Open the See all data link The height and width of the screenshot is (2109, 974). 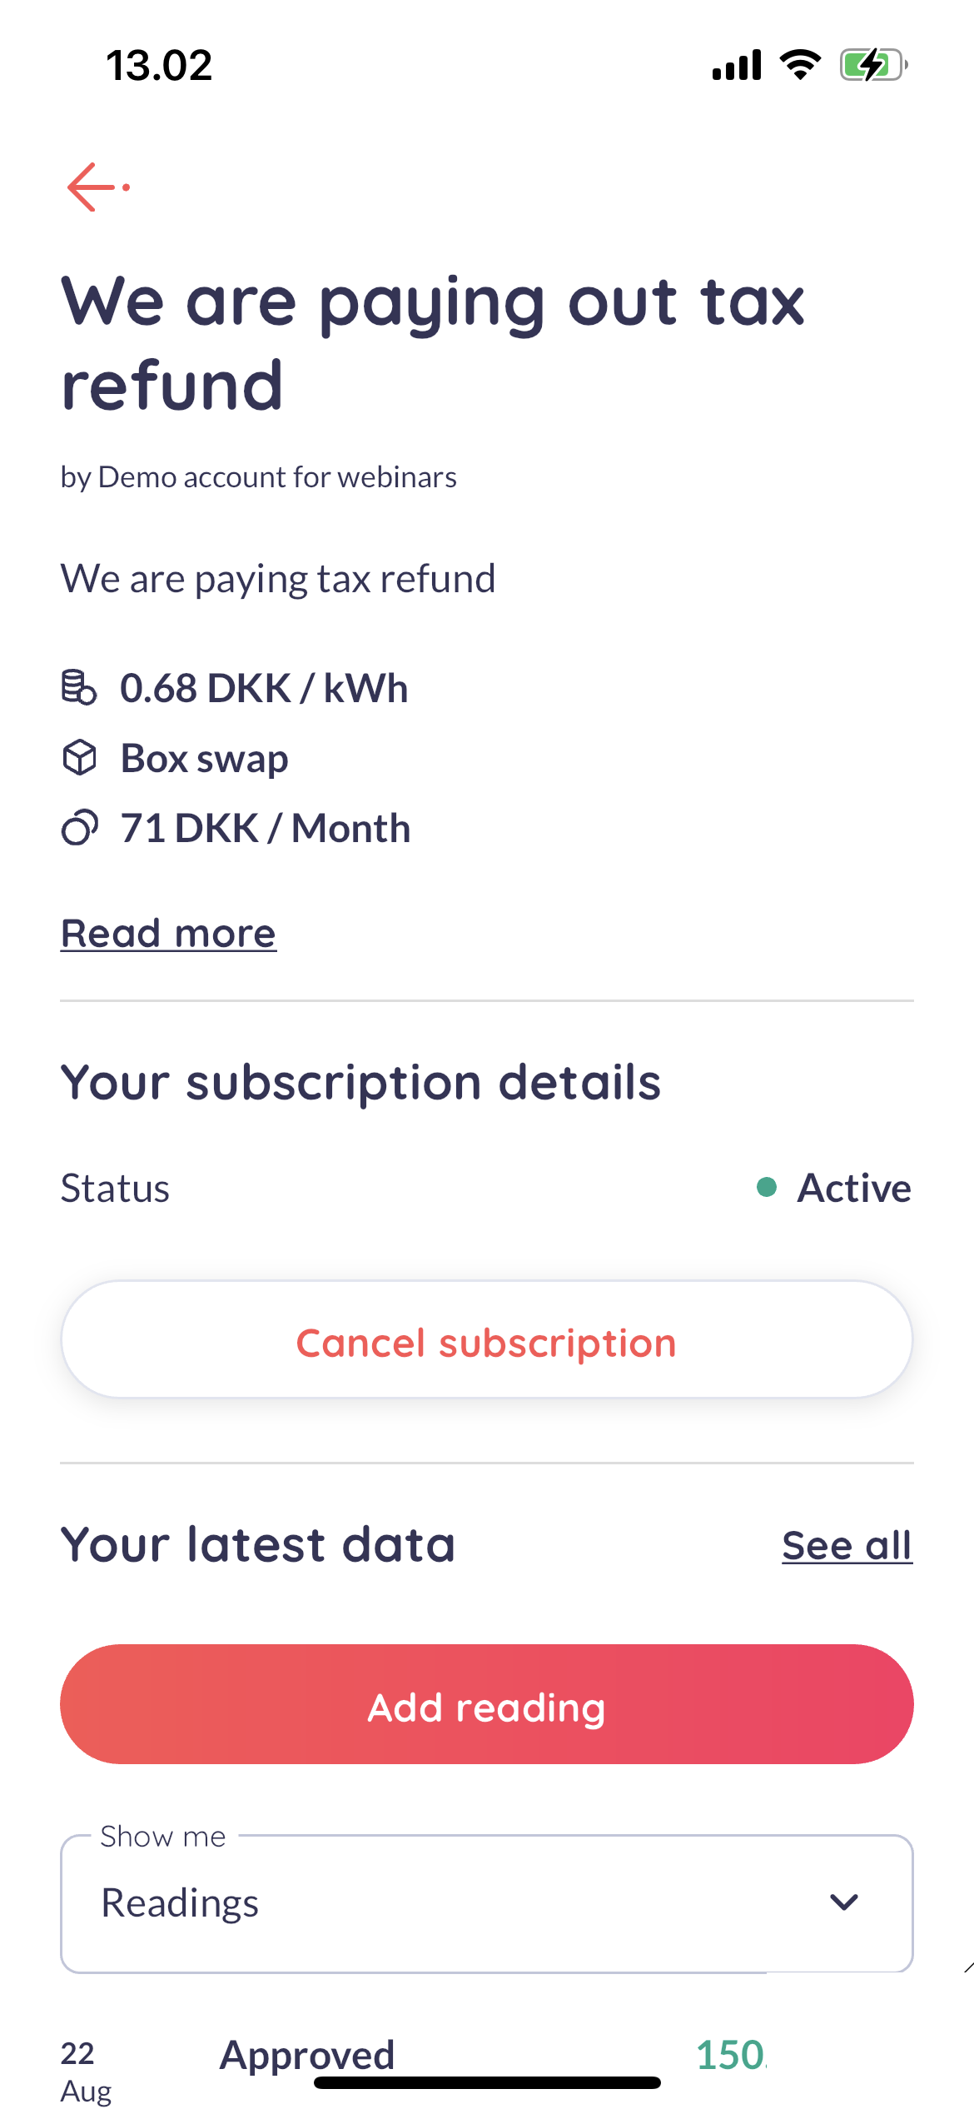[847, 1546]
